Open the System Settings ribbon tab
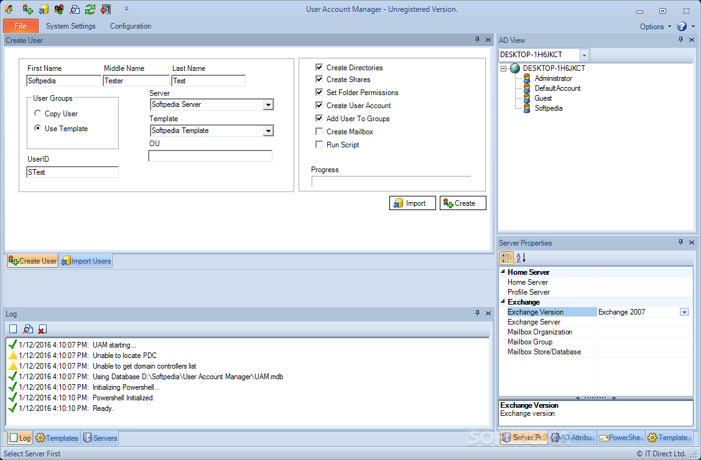The height and width of the screenshot is (460, 701). (x=71, y=26)
